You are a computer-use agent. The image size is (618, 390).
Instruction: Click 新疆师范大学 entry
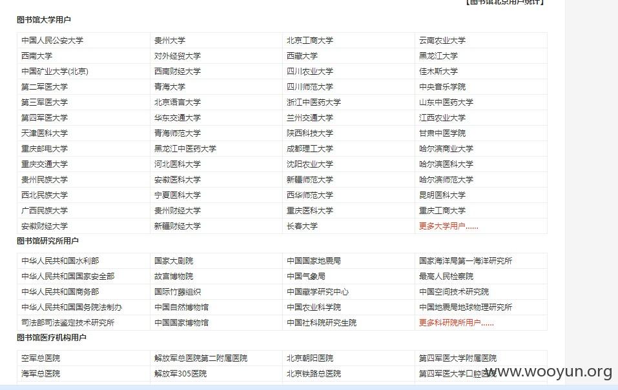310,180
